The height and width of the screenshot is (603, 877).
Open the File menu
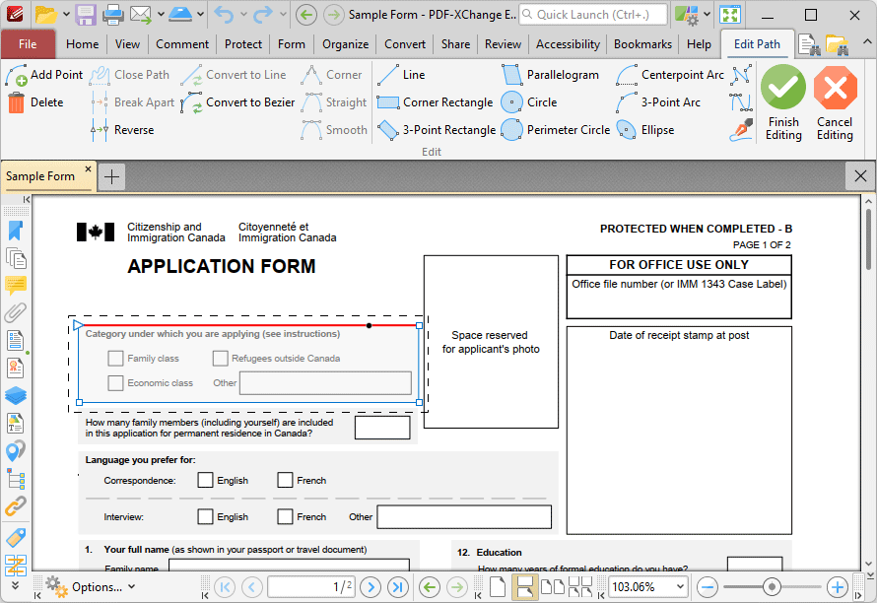[28, 44]
